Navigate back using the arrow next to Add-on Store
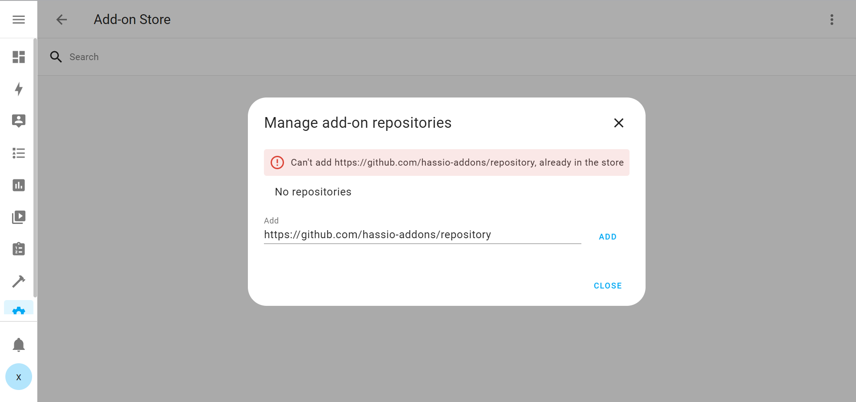This screenshot has width=856, height=402. pyautogui.click(x=62, y=20)
